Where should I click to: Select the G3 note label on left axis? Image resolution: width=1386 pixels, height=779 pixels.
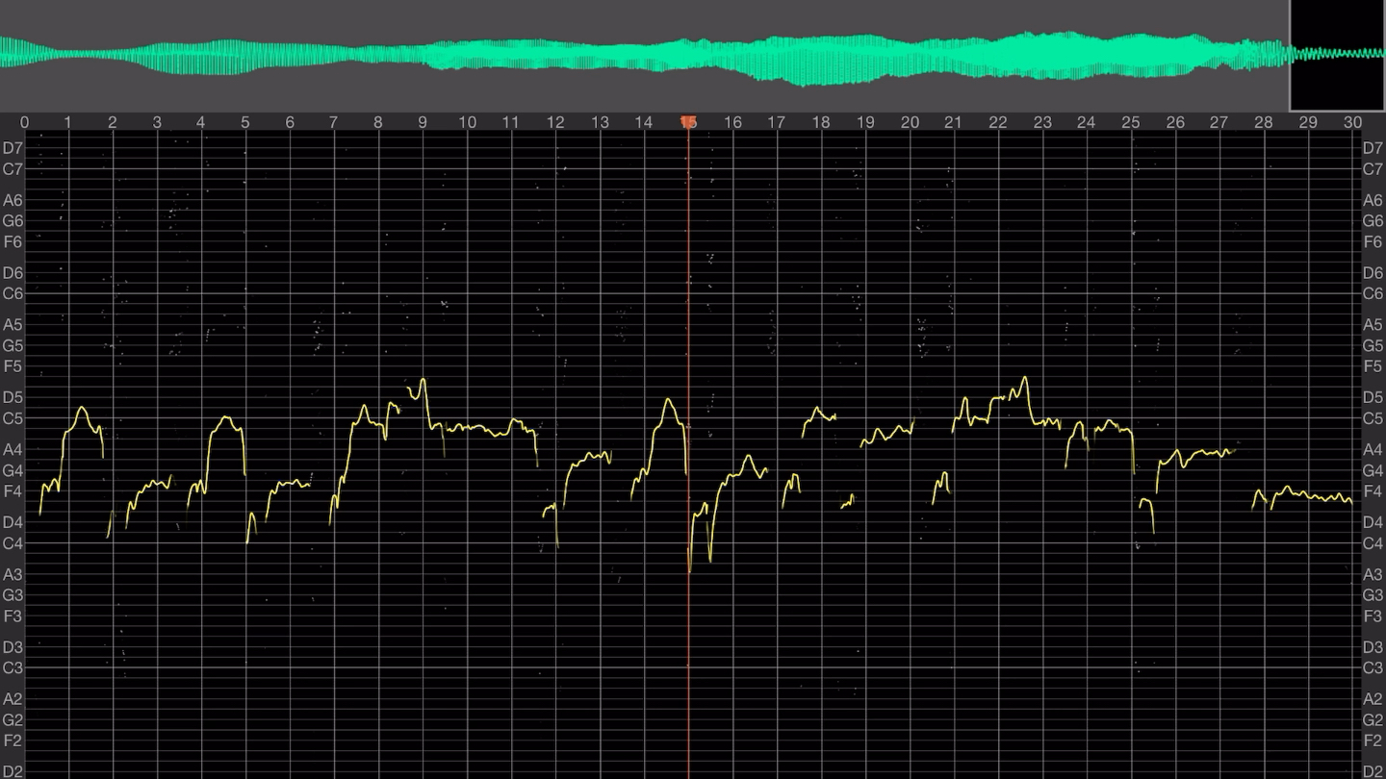[13, 595]
